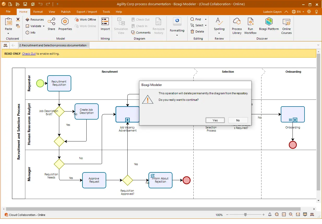Click the save icon in quick access toolbar
The image size is (322, 224).
[25, 4]
